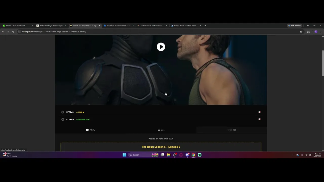This screenshot has height=182, width=324.
Task: Open the ALL episodes list
Action: click(x=161, y=130)
